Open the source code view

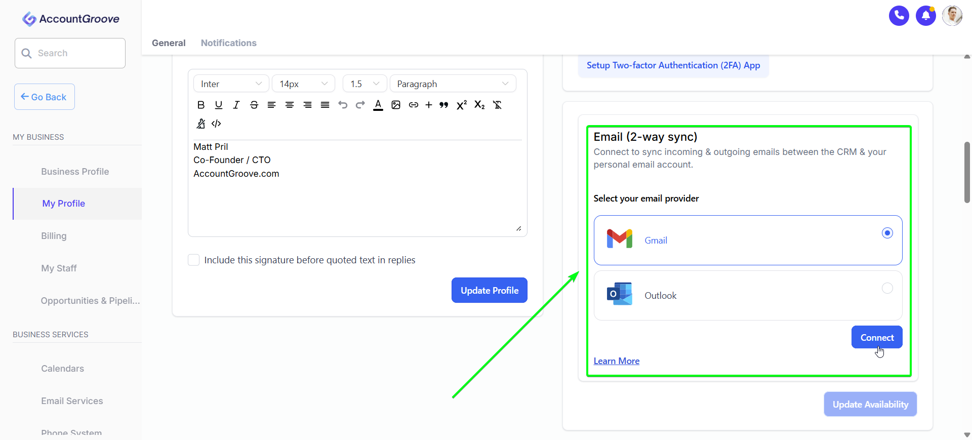216,124
